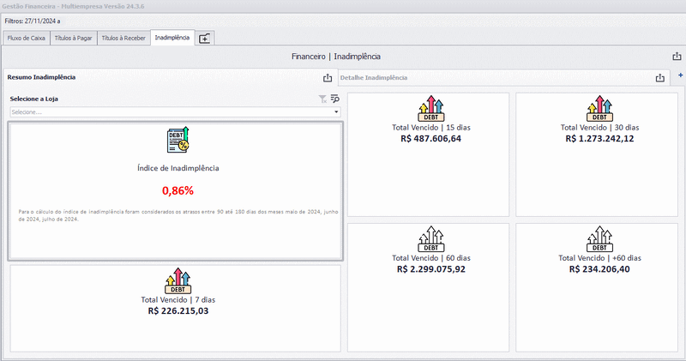Expand the Selecione a Loja dropdown arrow
The width and height of the screenshot is (686, 361).
tap(336, 112)
